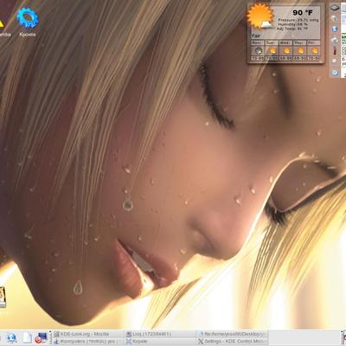Switch to Koompolers taskbar entry
346x346 pixels.
pos(88,342)
